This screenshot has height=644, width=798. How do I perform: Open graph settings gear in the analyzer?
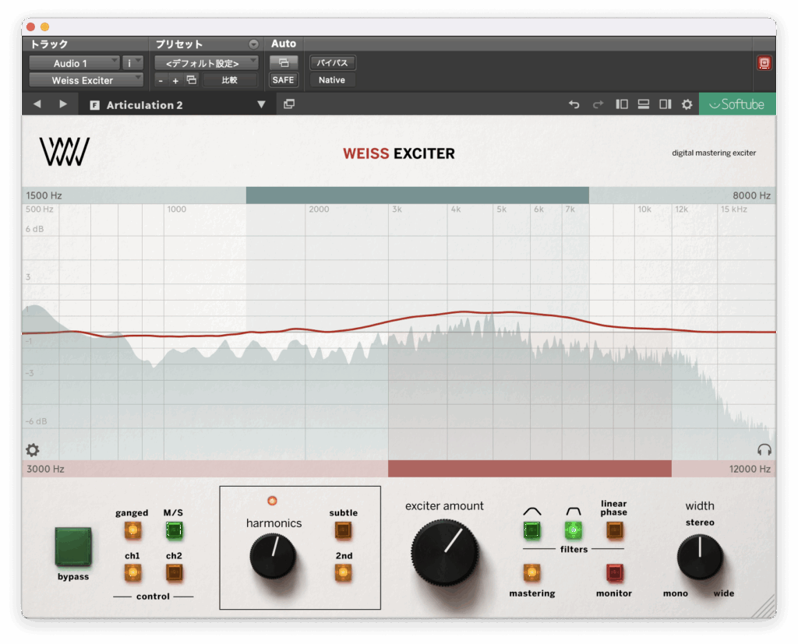(33, 449)
